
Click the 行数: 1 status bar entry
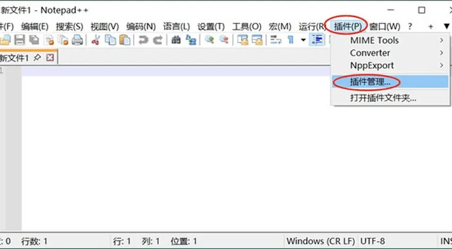pyautogui.click(x=34, y=241)
